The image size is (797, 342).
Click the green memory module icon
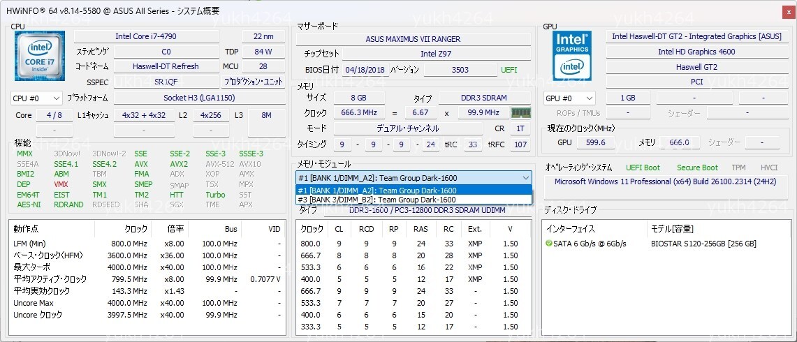click(x=521, y=113)
